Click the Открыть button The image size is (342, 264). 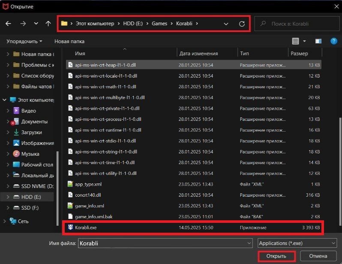276,256
